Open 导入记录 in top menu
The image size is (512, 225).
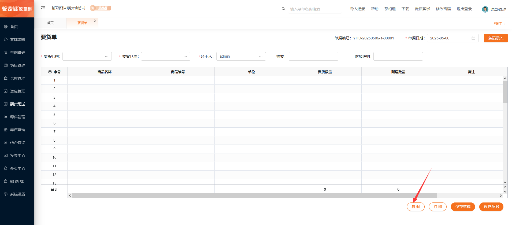point(358,9)
